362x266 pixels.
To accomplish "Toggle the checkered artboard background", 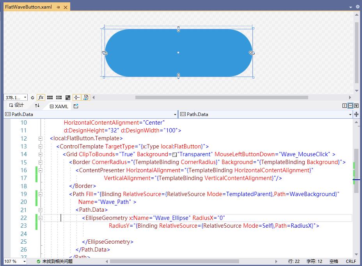I will tap(67, 98).
